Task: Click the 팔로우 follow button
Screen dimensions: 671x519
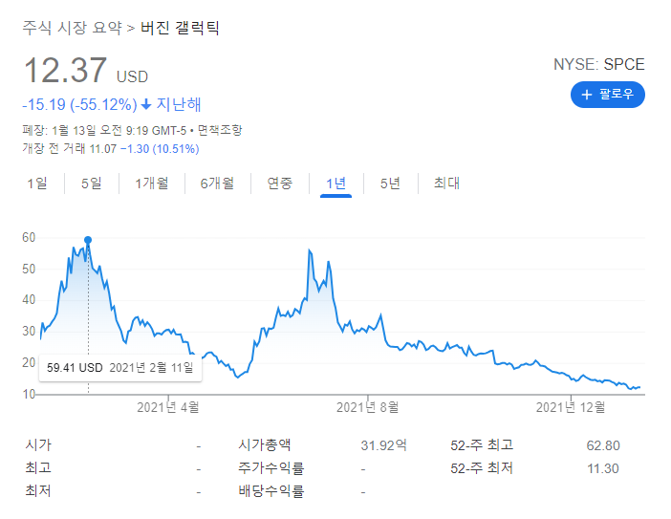Action: coord(607,95)
